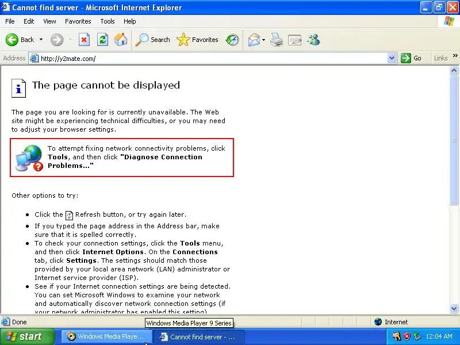The image size is (460, 345).
Task: Click the vertical scrollbar thumb
Action: pyautogui.click(x=454, y=140)
